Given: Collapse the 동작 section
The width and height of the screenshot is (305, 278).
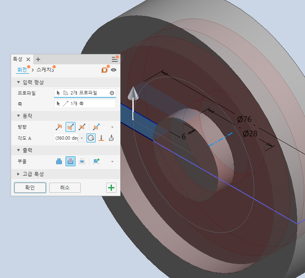Looking at the screenshot, I should point(18,116).
